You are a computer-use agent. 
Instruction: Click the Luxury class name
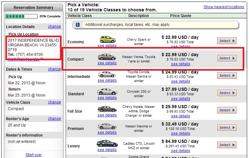click(74, 146)
